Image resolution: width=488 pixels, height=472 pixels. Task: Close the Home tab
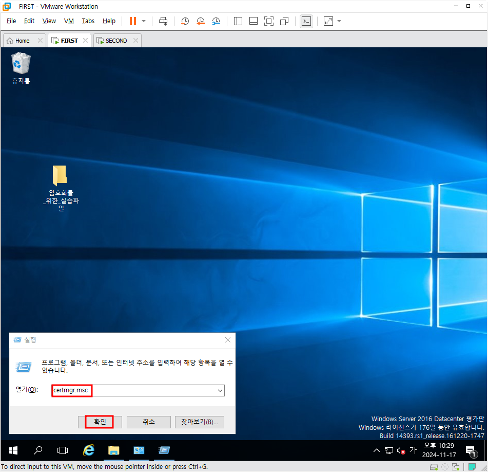click(40, 40)
